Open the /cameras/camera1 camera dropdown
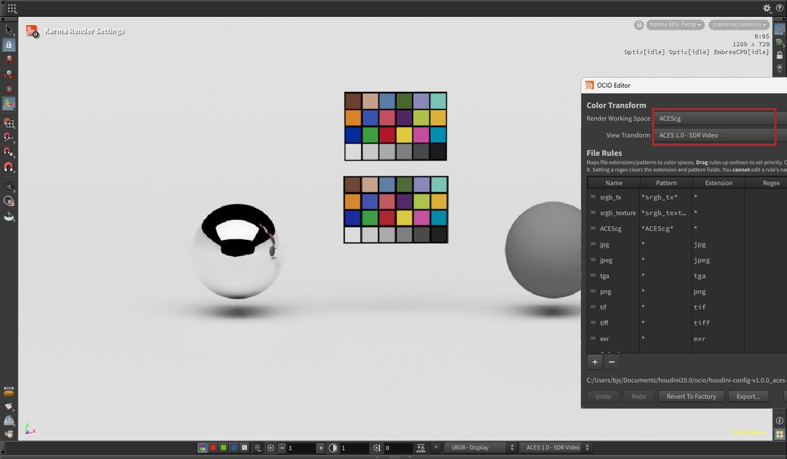This screenshot has width=787, height=459. 738,25
